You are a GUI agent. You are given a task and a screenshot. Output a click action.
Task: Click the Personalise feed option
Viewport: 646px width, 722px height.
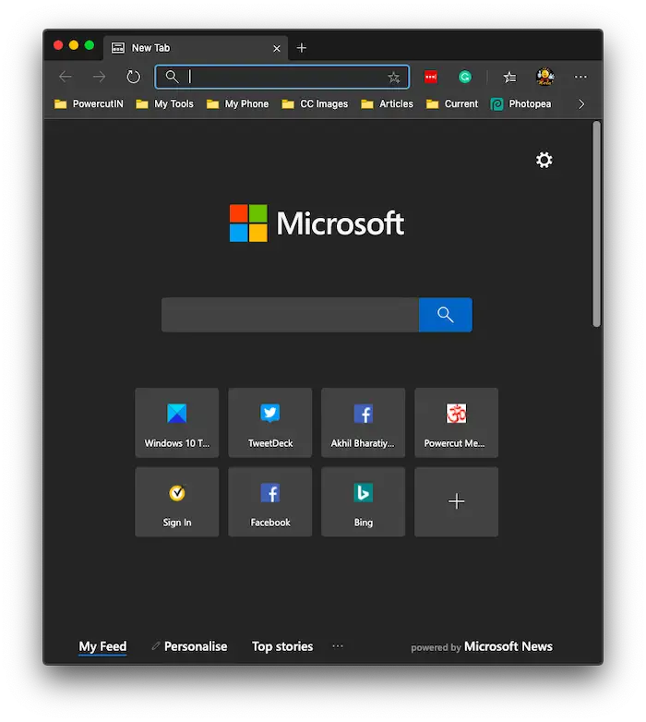tap(189, 647)
